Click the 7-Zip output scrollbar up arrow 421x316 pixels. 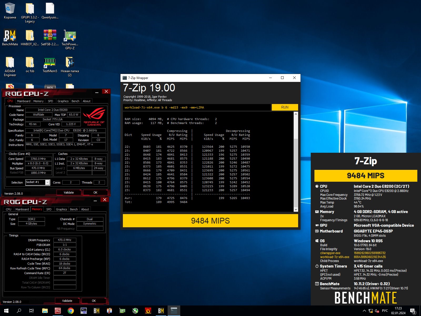tap(296, 114)
